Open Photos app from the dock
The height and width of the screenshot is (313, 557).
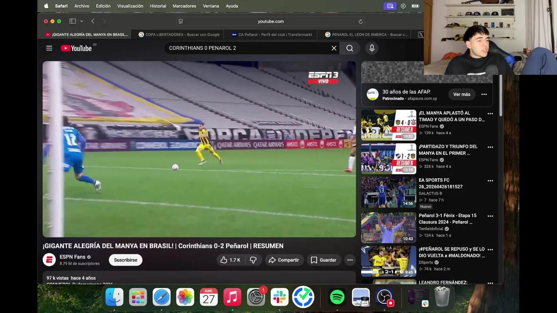coord(185,297)
